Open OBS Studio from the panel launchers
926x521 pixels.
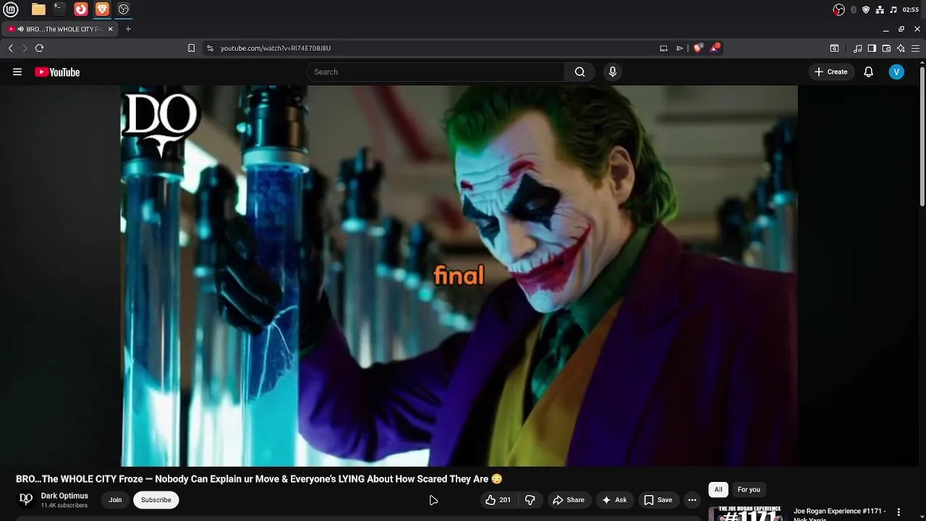click(x=124, y=9)
